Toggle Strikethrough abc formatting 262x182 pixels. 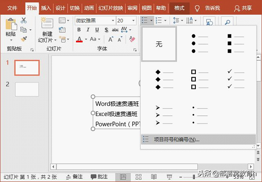click(x=115, y=30)
